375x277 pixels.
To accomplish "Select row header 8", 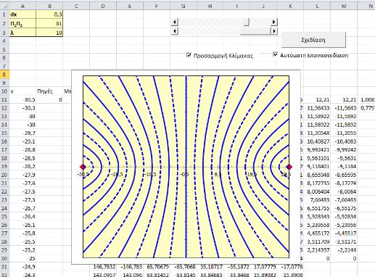I will [4, 74].
